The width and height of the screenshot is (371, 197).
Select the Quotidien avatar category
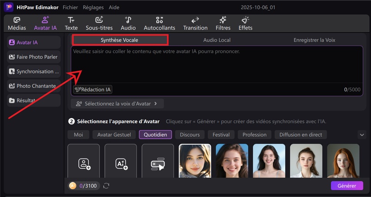tap(155, 135)
